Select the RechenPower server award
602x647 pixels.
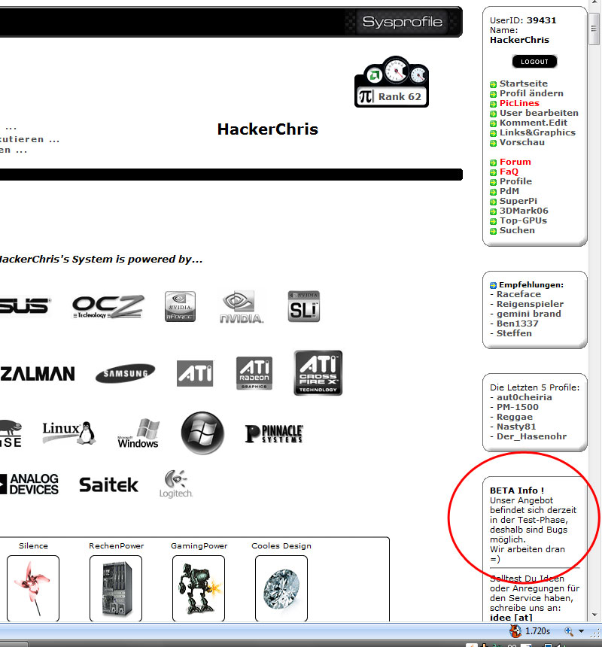[x=116, y=588]
